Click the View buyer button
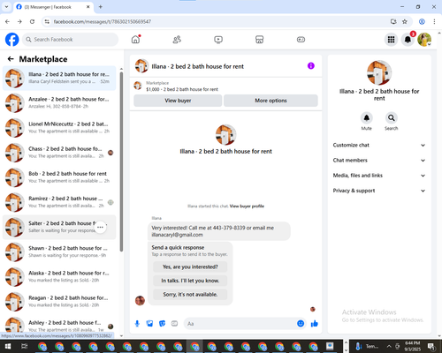Image resolution: width=442 pixels, height=353 pixels. [x=178, y=101]
